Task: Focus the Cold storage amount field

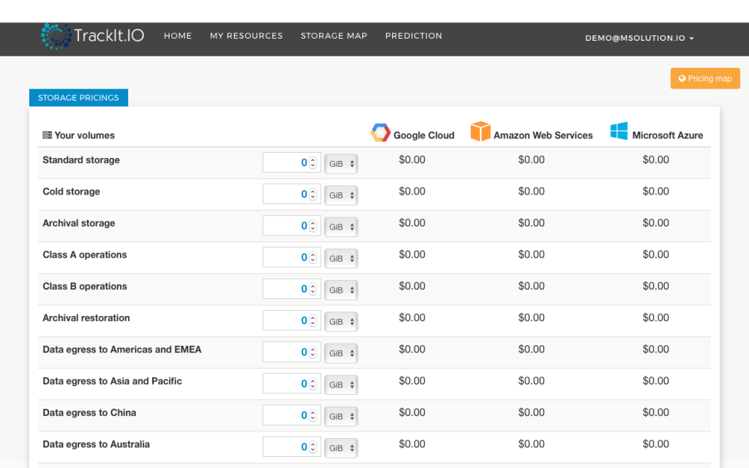Action: [291, 194]
